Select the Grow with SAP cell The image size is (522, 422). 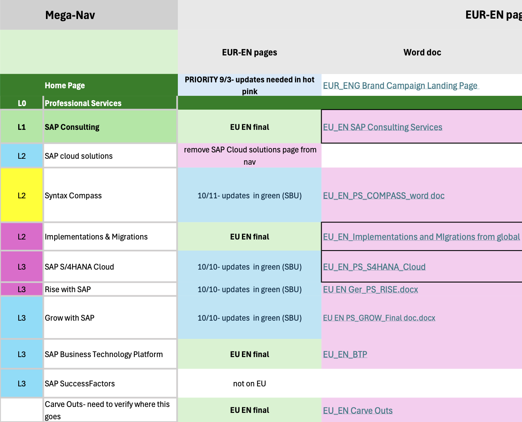[110, 318]
